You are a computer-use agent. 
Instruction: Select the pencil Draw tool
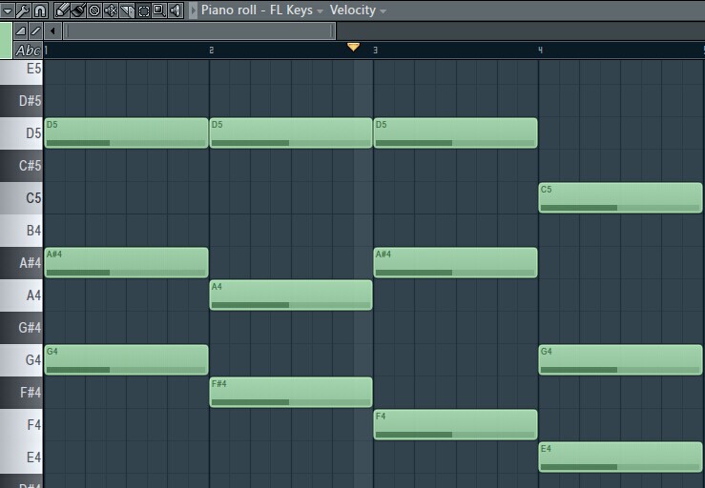tap(62, 10)
